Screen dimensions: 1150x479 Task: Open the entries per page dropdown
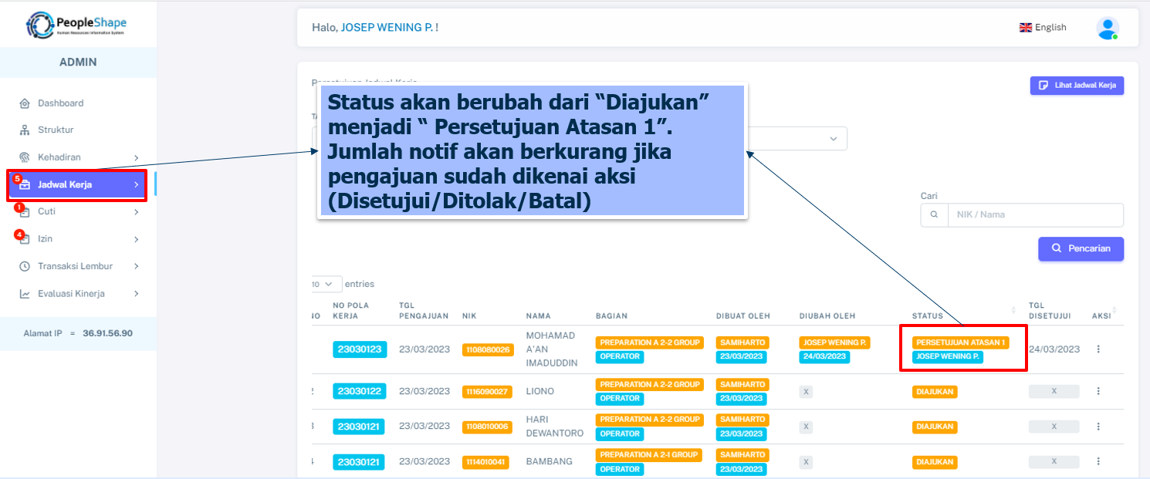coord(326,285)
